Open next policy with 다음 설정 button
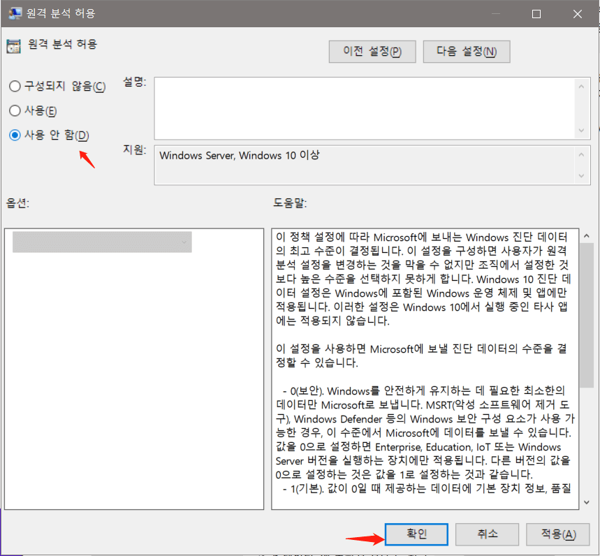The image size is (600, 556). (466, 51)
